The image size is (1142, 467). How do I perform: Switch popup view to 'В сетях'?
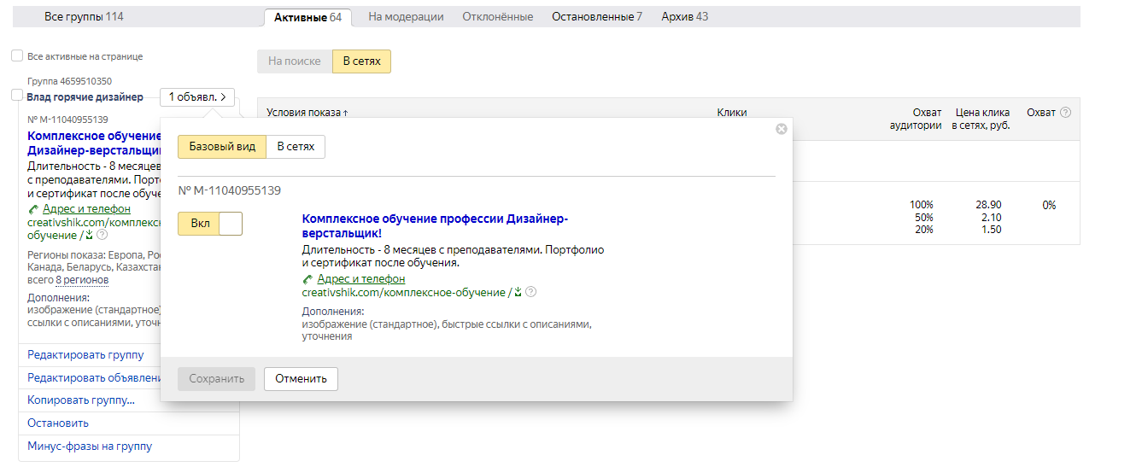pos(296,147)
